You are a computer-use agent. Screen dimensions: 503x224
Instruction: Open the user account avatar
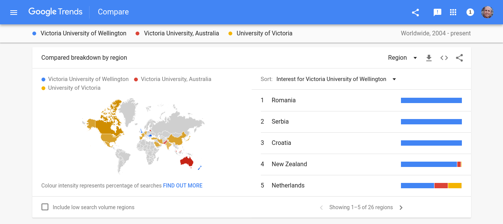pos(487,12)
